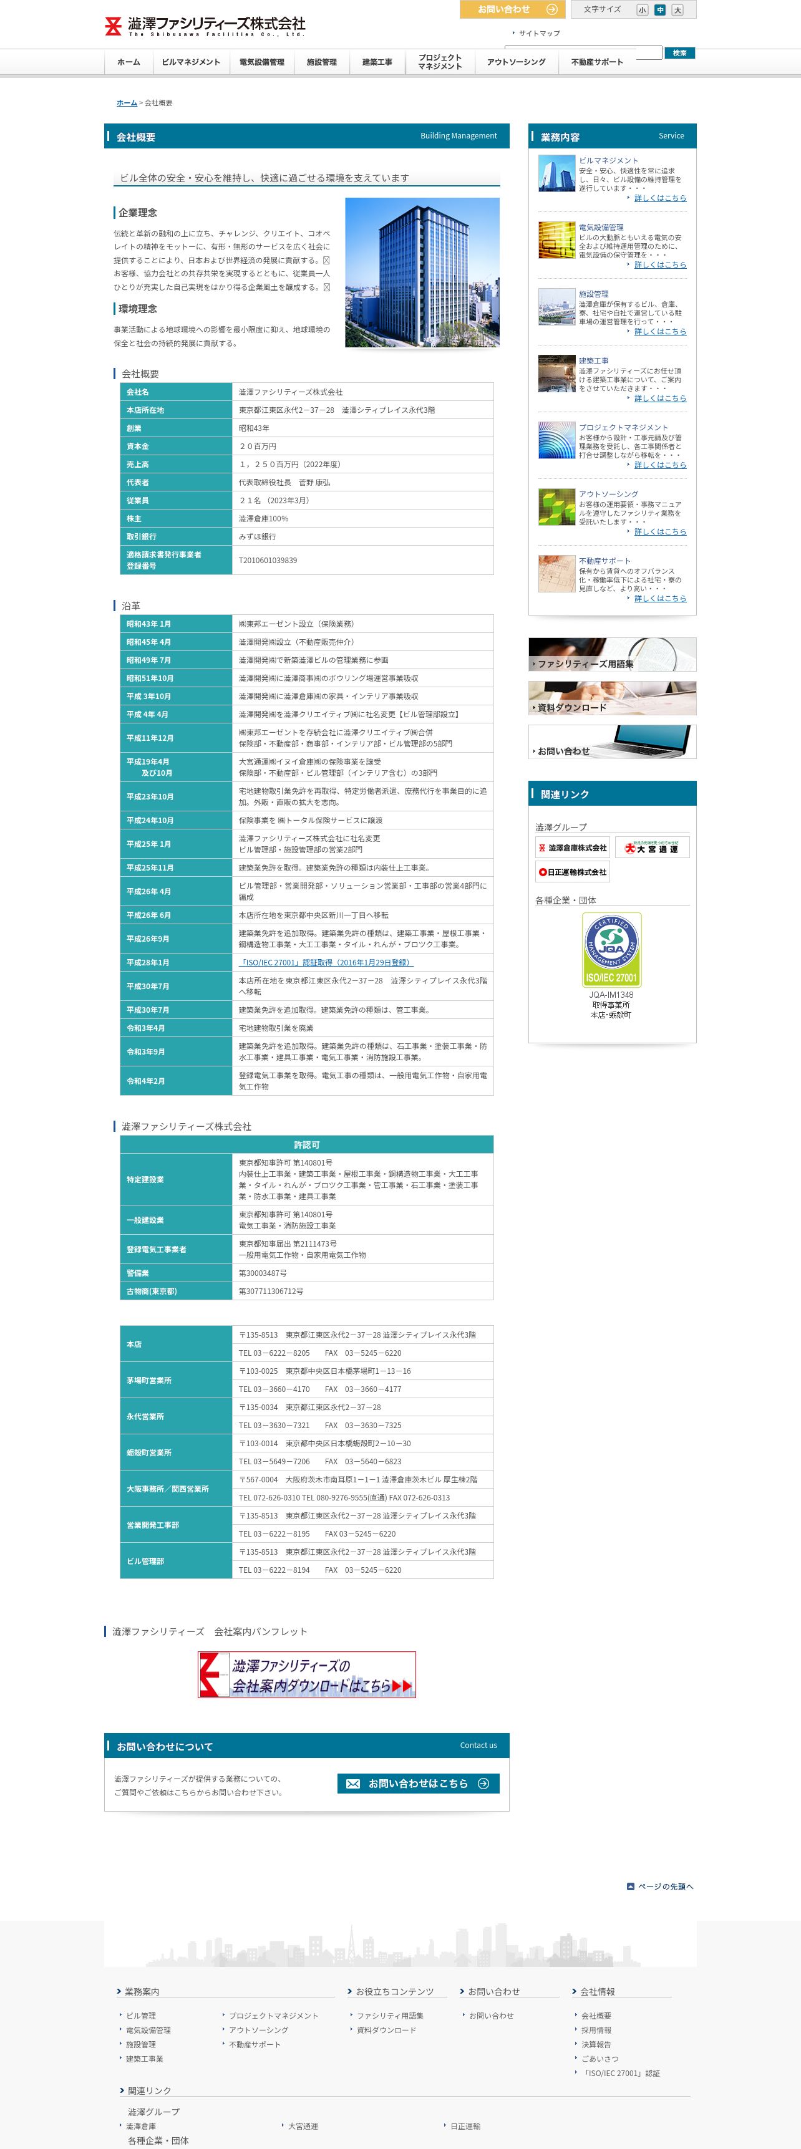Click the 資料ダウンロード banner
This screenshot has height=2149, width=801.
coord(613,698)
